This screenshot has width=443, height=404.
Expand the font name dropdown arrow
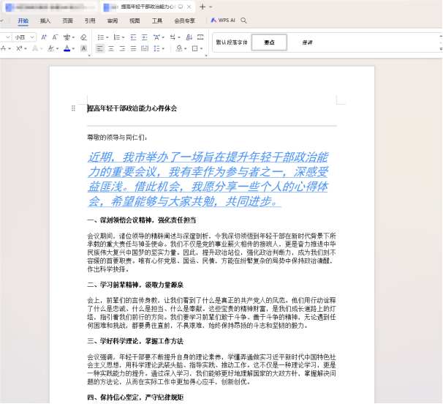tap(8, 37)
